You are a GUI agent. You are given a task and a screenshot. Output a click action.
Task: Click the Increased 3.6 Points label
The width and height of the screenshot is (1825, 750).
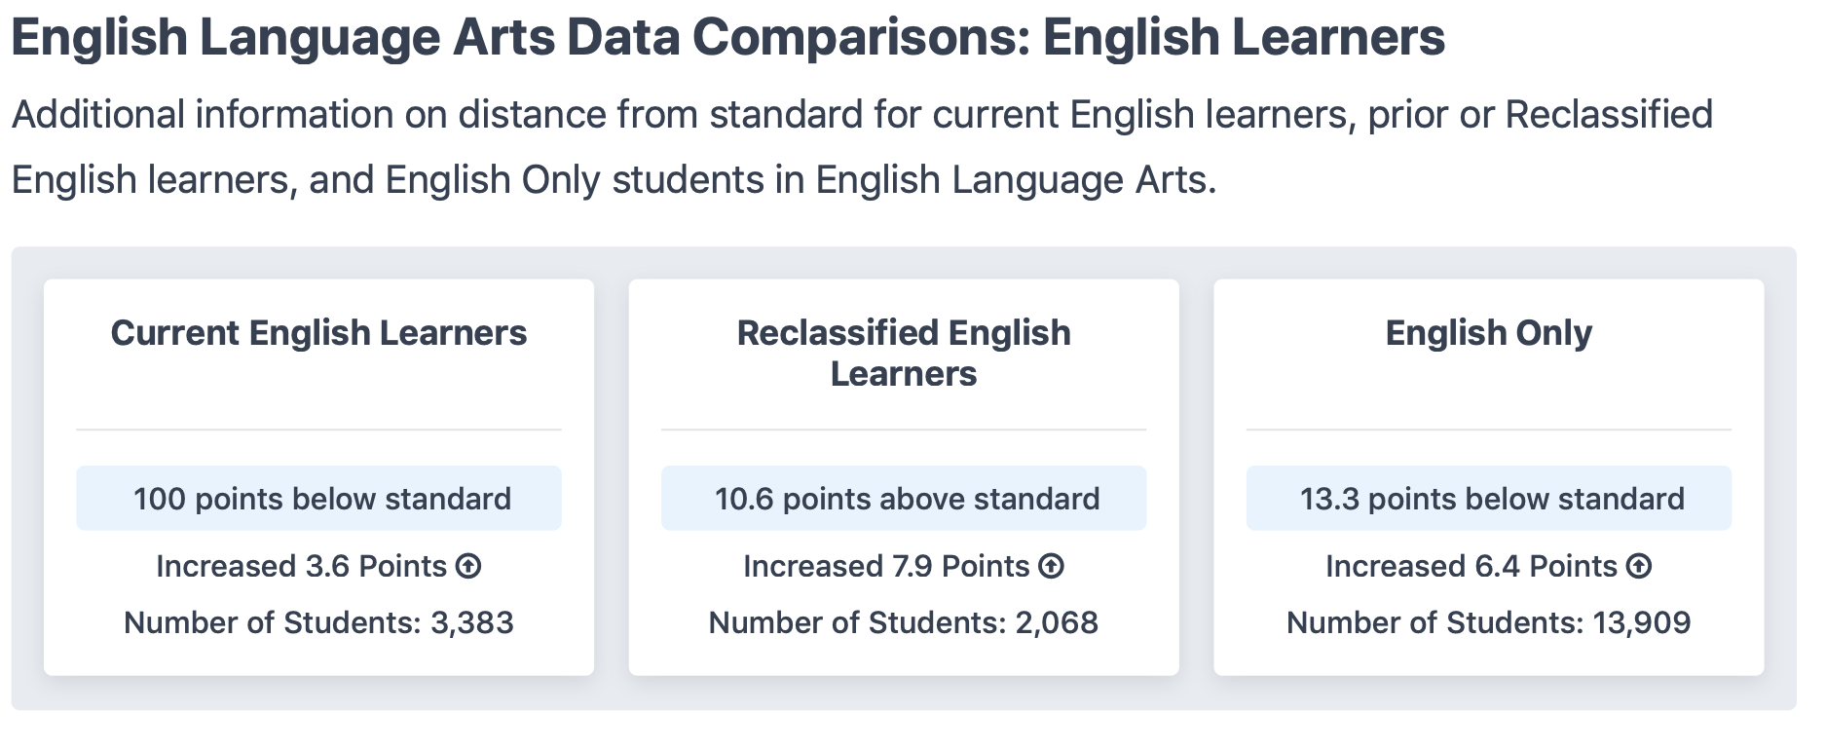(x=301, y=566)
